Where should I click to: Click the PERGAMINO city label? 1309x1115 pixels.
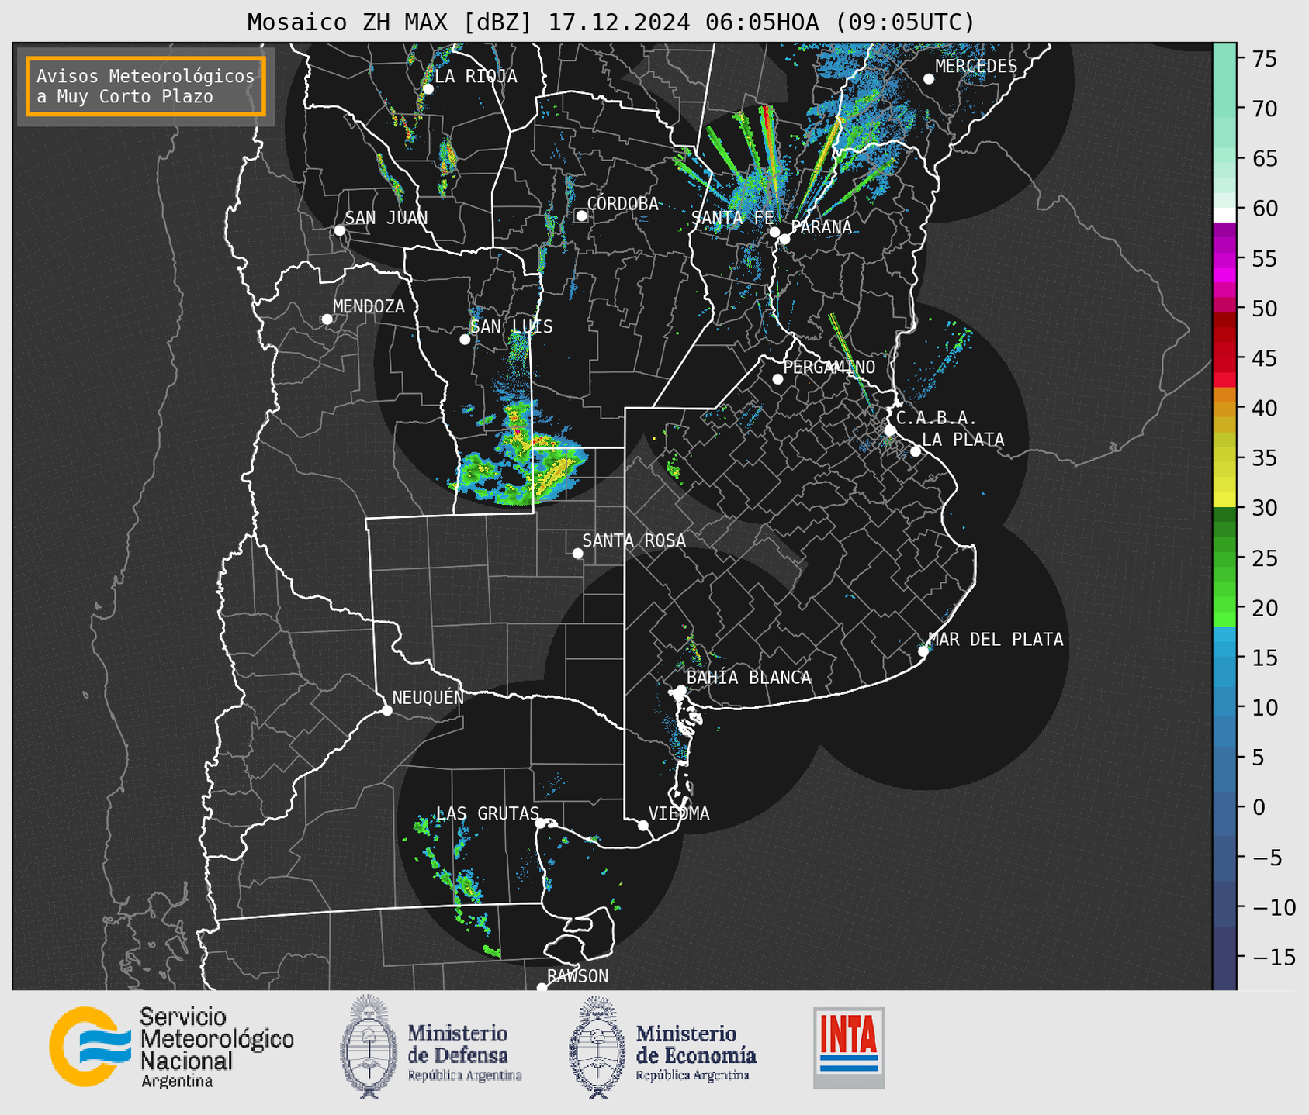click(x=829, y=367)
